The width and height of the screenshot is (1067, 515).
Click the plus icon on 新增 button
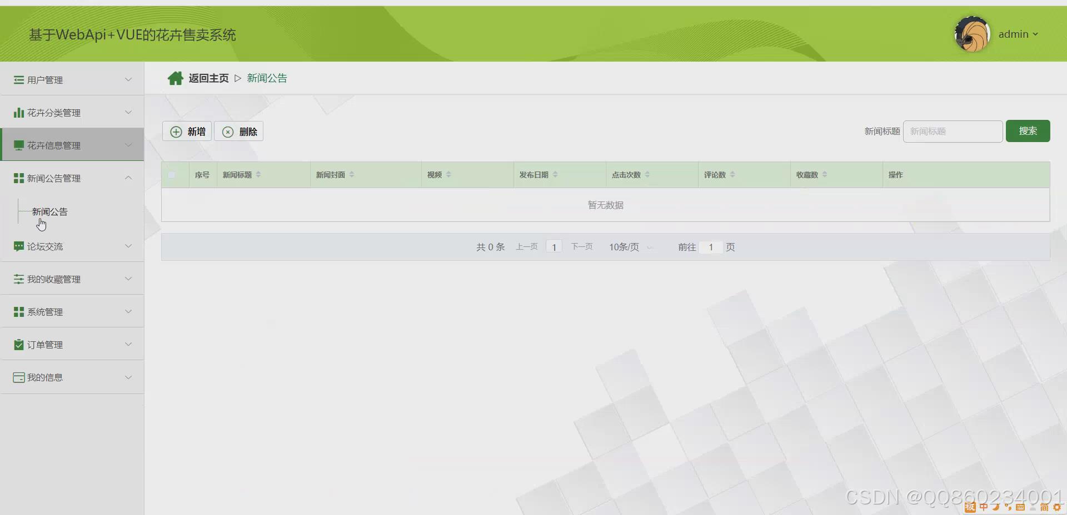click(176, 132)
